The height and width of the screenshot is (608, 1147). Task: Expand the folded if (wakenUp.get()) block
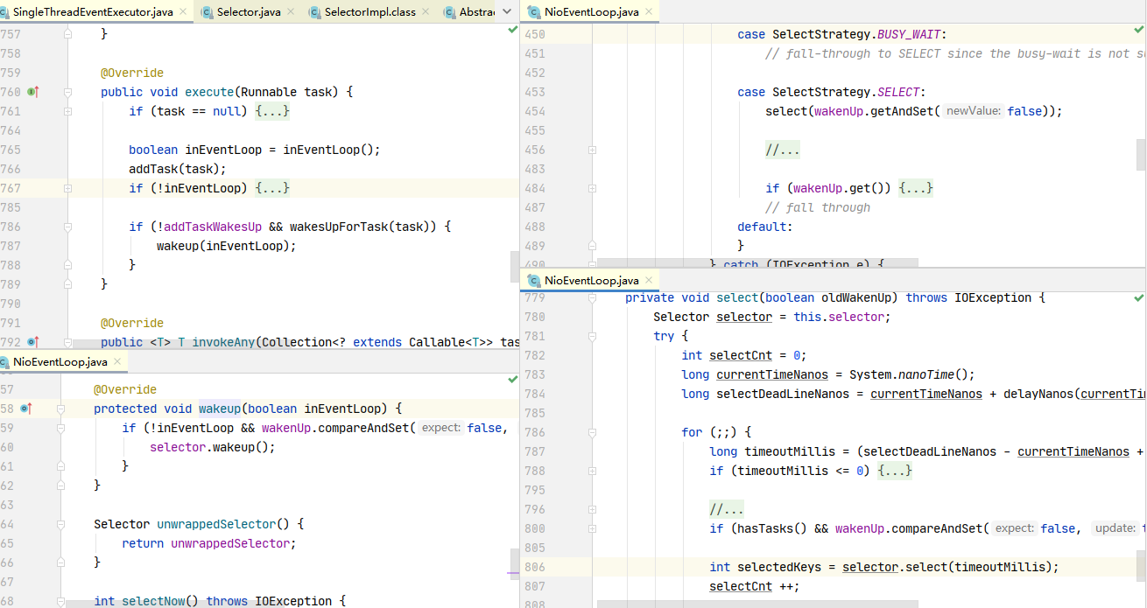click(916, 188)
